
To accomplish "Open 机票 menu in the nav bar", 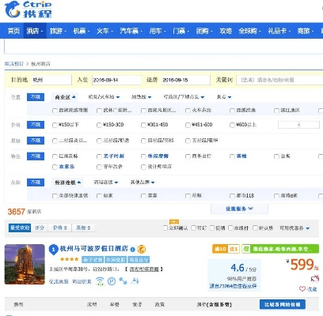I will [82, 31].
